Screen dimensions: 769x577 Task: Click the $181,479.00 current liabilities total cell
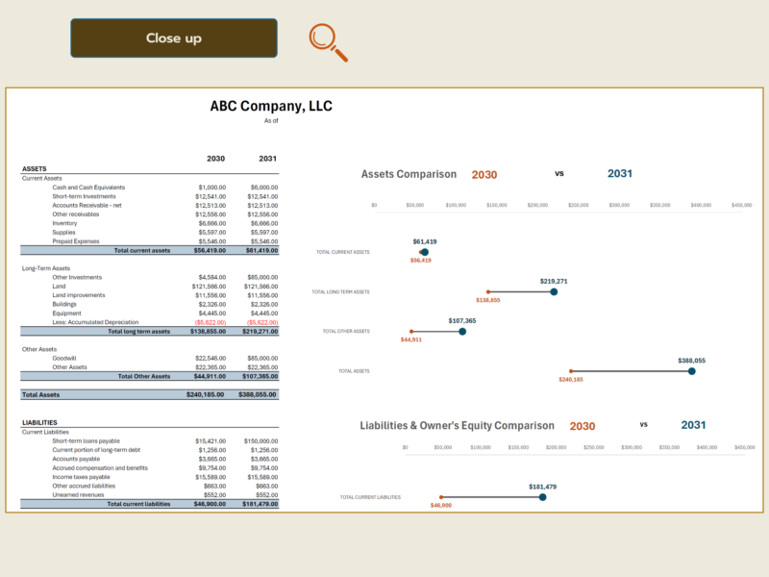pyautogui.click(x=260, y=504)
